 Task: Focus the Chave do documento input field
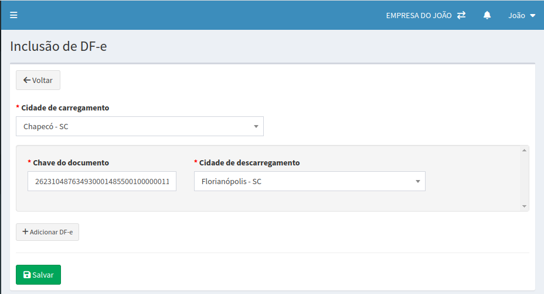pos(101,181)
